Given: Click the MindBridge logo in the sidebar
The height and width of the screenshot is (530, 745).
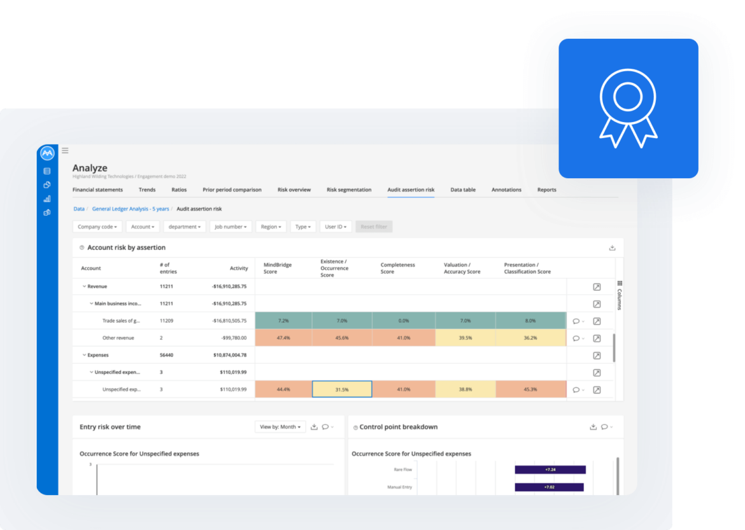Looking at the screenshot, I should click(x=46, y=153).
